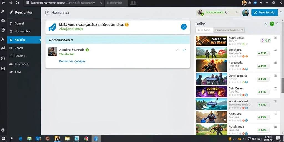Toggle the check badge on Borleripins row

pyautogui.click(x=263, y=54)
